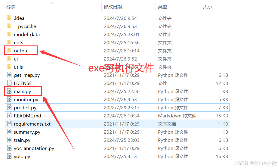The height and width of the screenshot is (168, 278).
Task: Click the date 2024/7/26 9:54 of .idea
Action: 120,18
